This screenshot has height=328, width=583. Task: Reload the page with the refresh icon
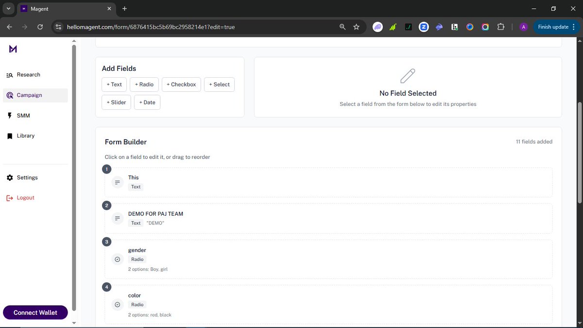point(40,27)
